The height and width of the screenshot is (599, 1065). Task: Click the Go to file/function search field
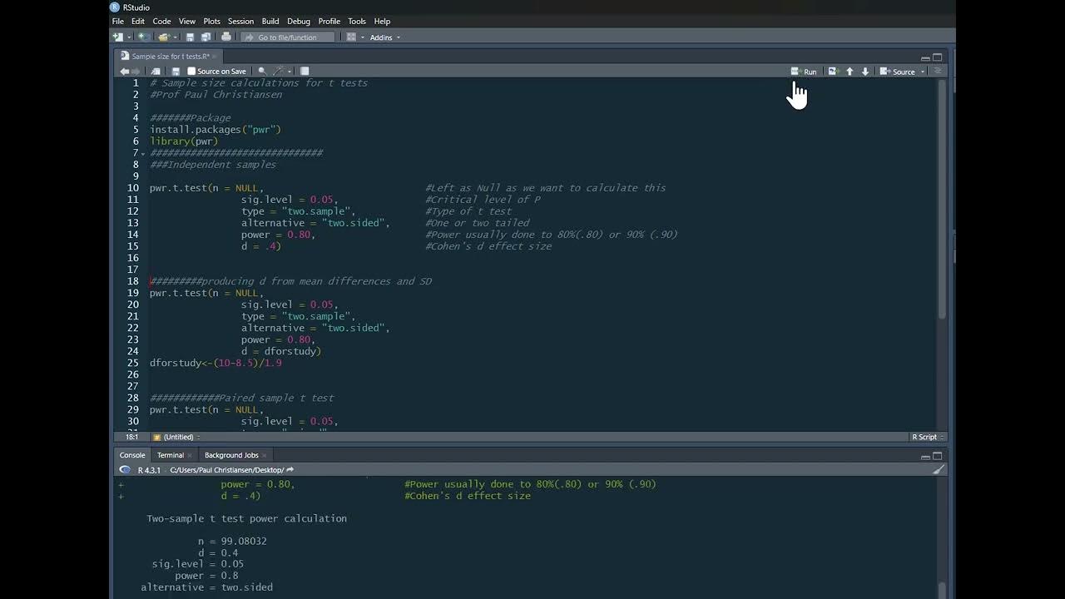pos(288,37)
